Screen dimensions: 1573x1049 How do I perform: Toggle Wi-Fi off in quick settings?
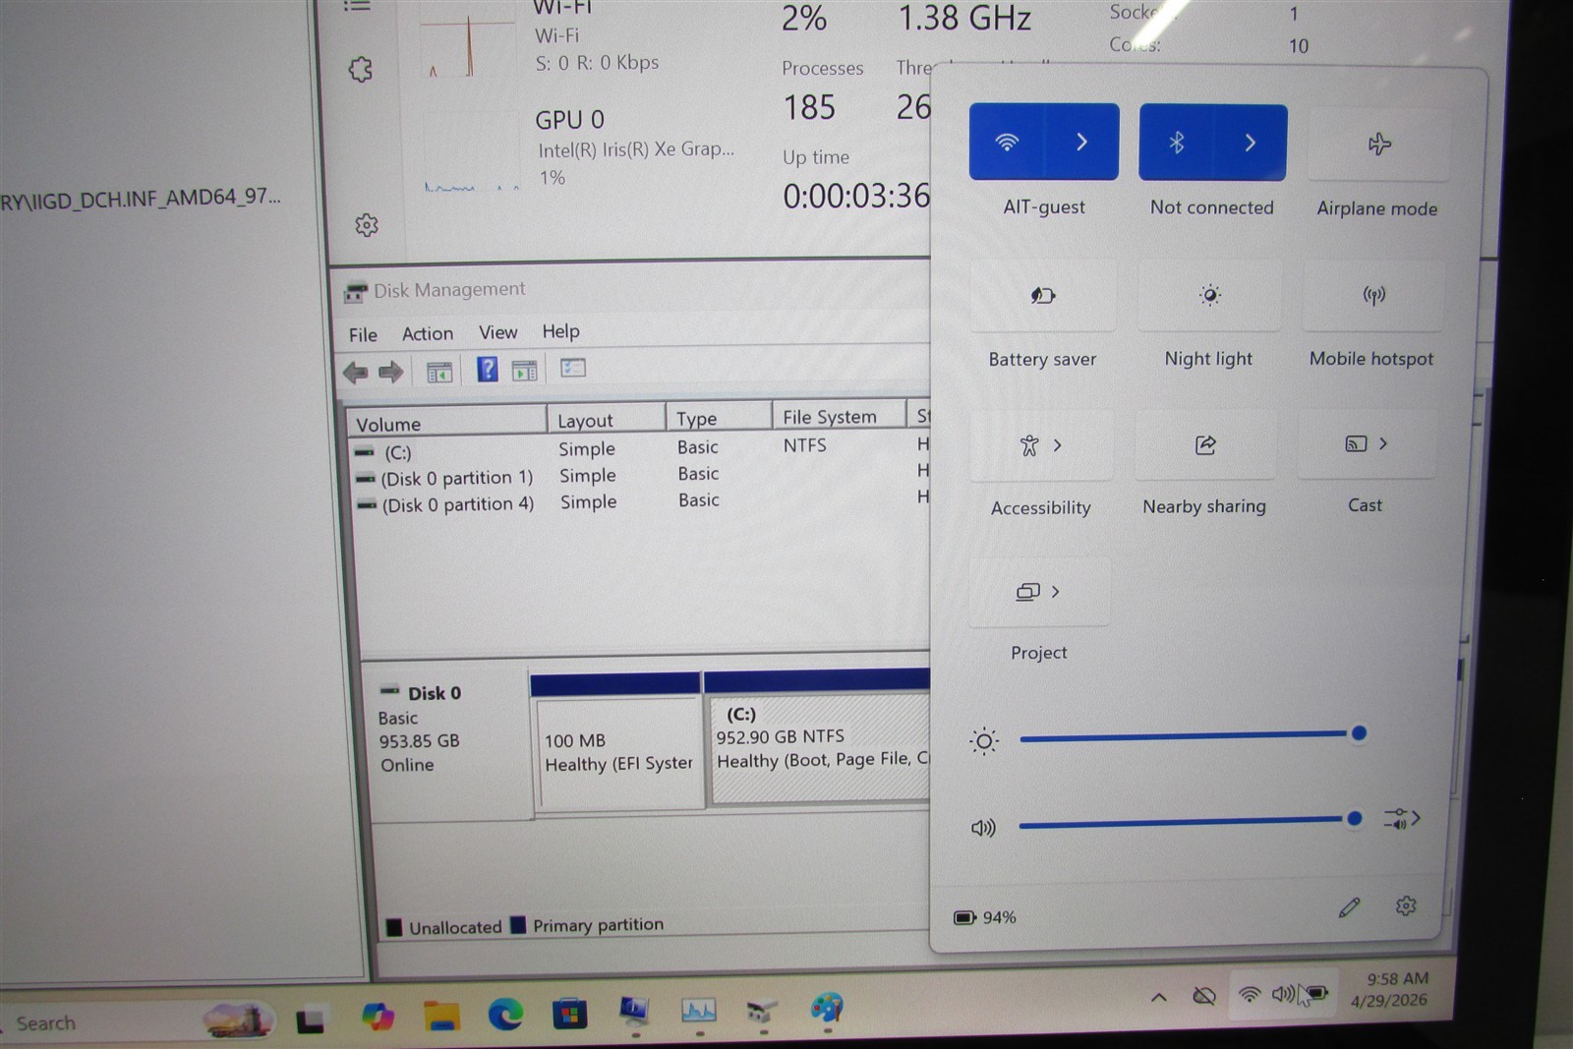[x=1006, y=143]
